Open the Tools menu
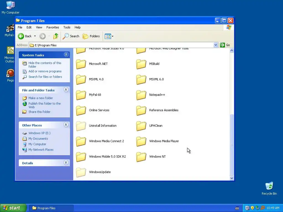This screenshot has height=212, width=283. click(x=67, y=27)
